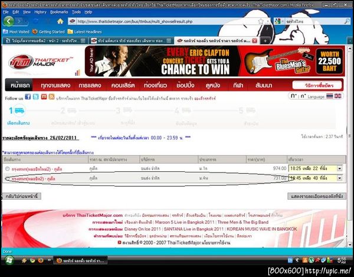Click the step 1 bus icon
Image resolution: width=354 pixels, height=277 pixels.
[19, 110]
